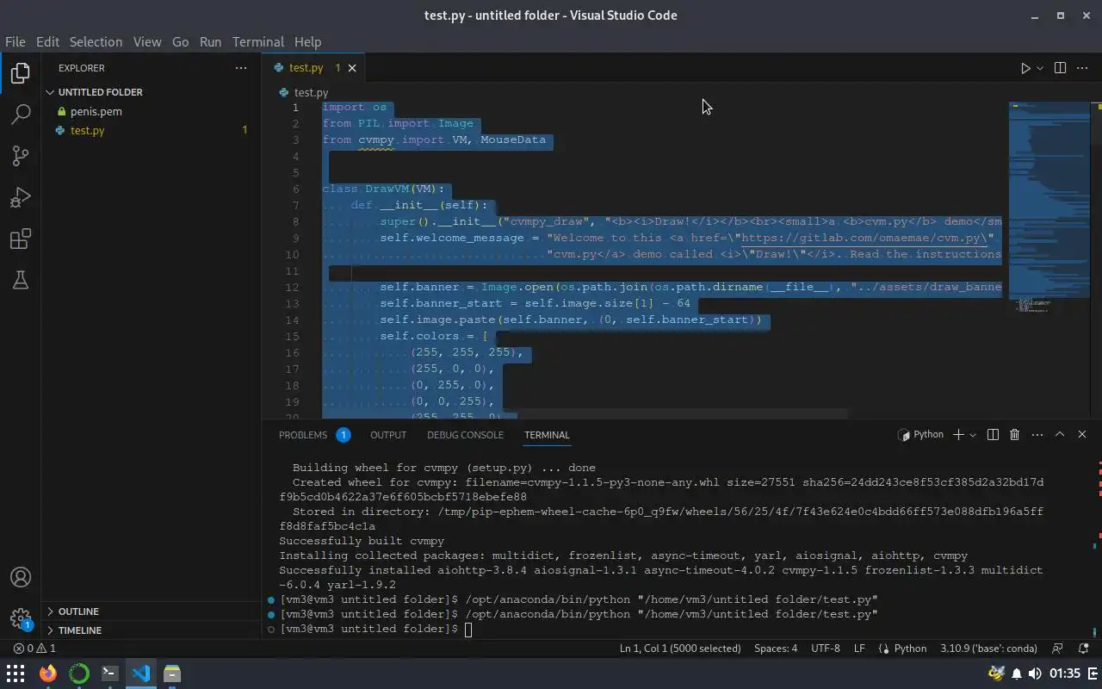Launch Firefox from the taskbar
This screenshot has width=1102, height=689.
coord(47,673)
